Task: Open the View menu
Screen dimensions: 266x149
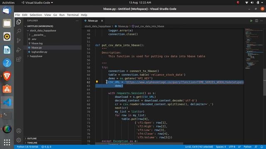Action: click(x=48, y=15)
